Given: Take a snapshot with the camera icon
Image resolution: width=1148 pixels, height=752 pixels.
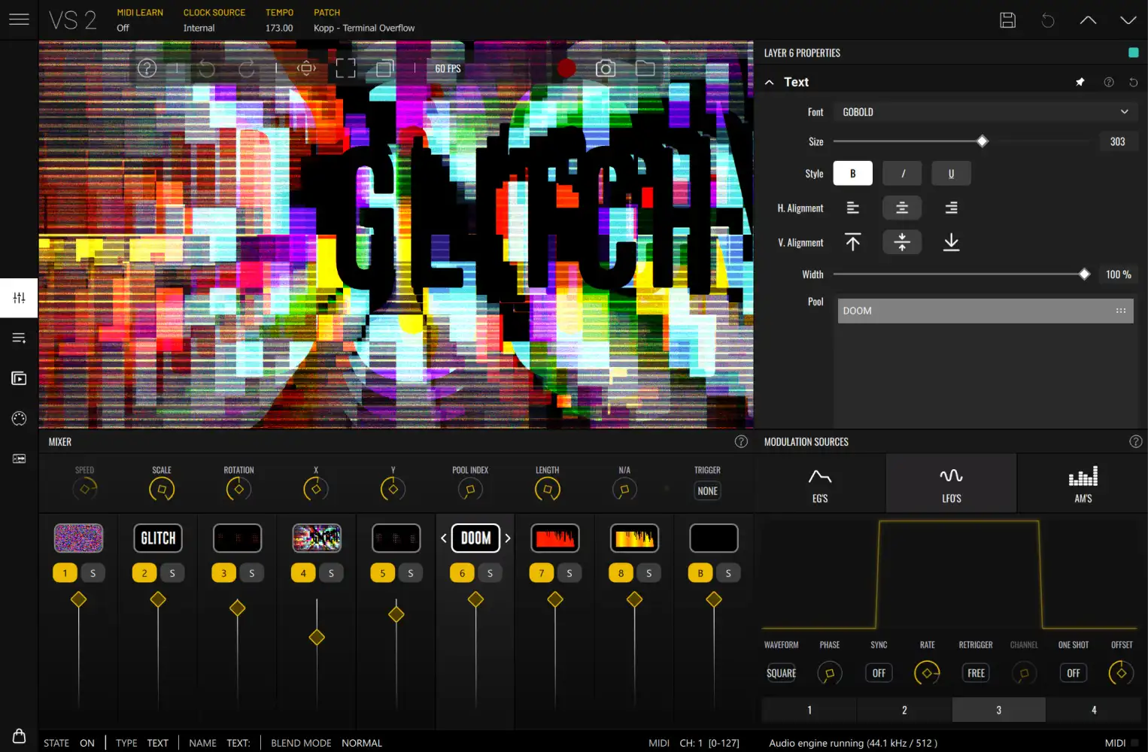Looking at the screenshot, I should (606, 68).
